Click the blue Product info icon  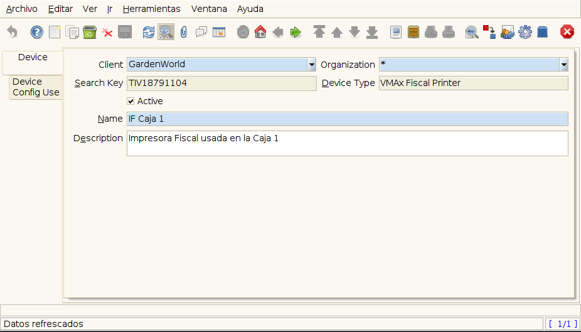point(543,32)
